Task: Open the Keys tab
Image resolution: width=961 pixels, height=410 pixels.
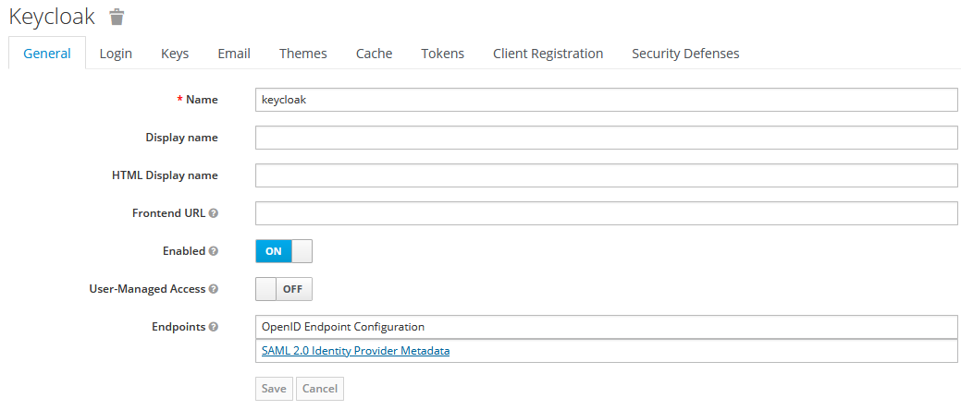Action: pyautogui.click(x=175, y=54)
